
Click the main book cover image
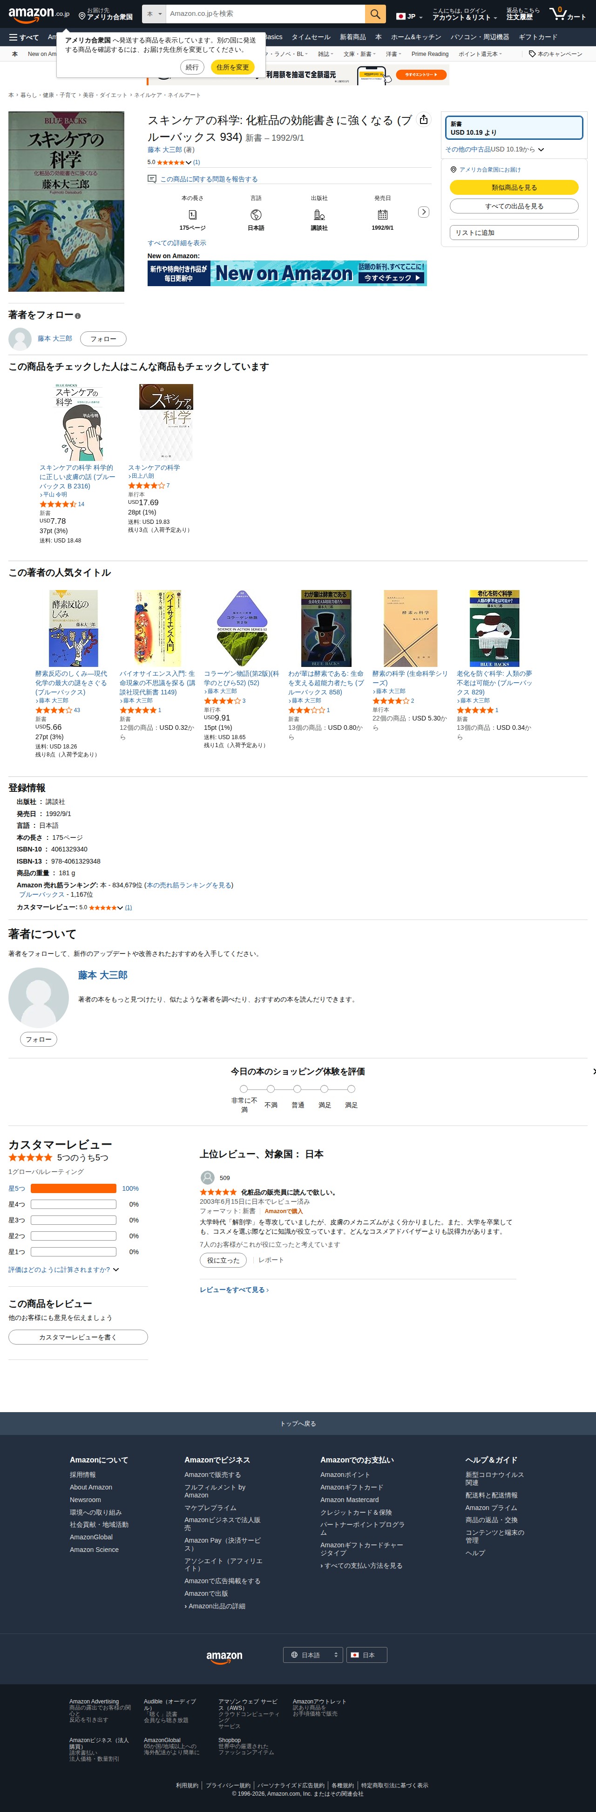[x=66, y=202]
